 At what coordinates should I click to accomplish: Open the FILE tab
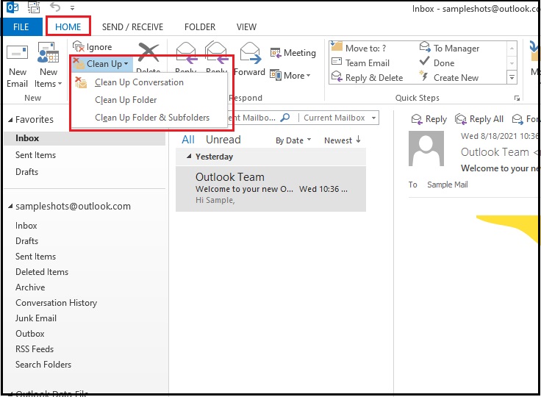(x=21, y=27)
